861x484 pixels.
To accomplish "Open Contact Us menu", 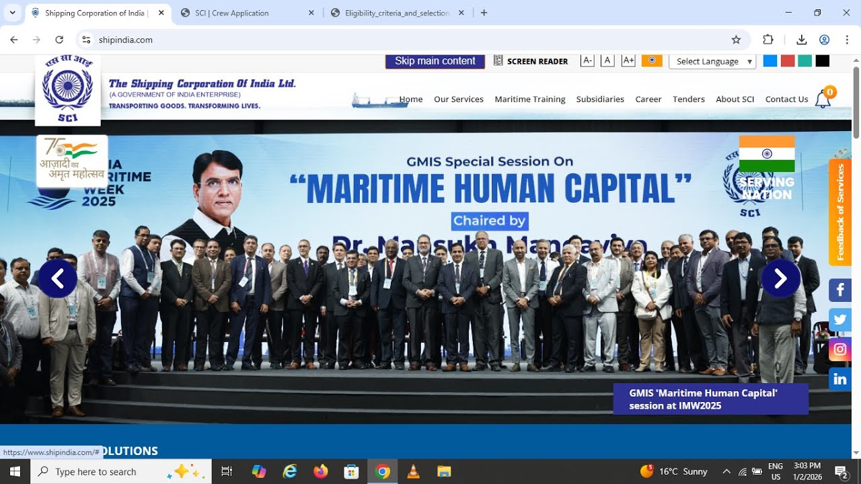I will click(x=786, y=99).
